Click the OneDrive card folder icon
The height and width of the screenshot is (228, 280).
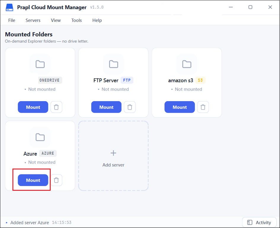pos(40,64)
